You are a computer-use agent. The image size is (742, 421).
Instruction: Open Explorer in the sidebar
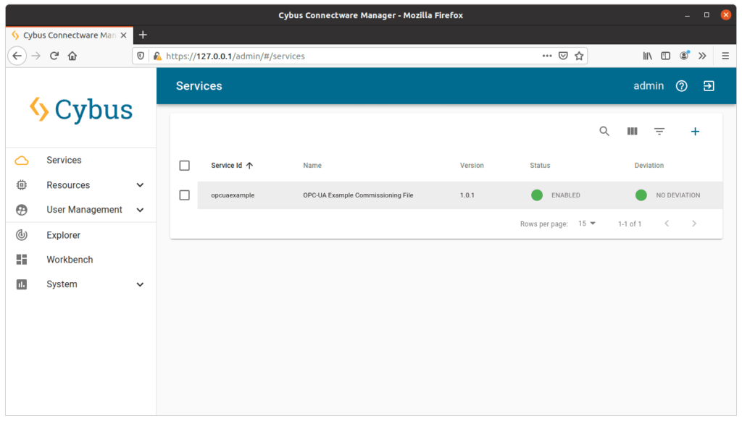(x=64, y=235)
